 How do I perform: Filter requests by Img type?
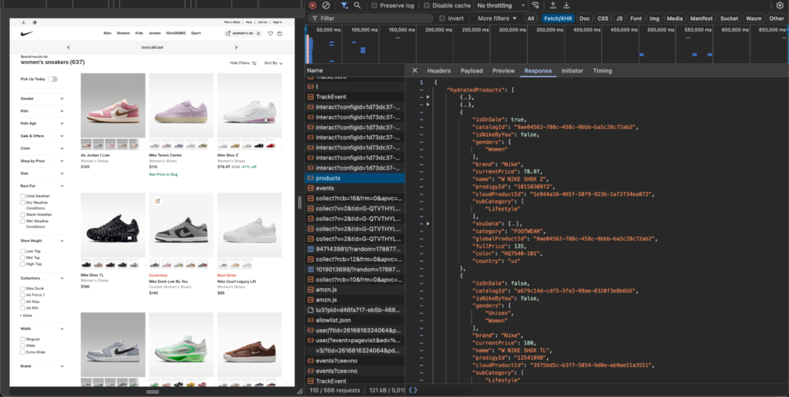click(654, 18)
